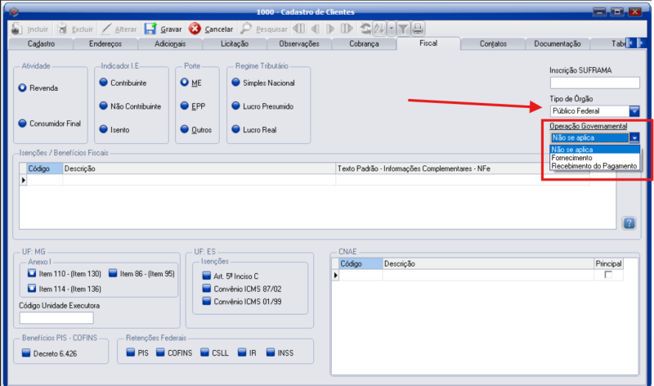Screen dimensions: 654x386
Task: Click the red Cancelar icon
Action: point(195,29)
